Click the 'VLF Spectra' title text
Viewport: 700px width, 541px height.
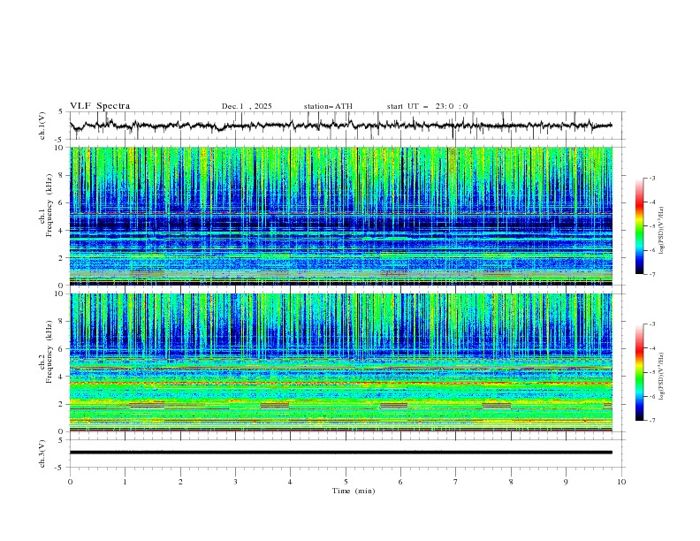100,106
